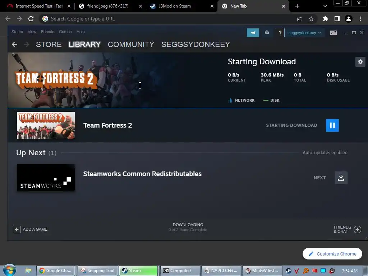
Task: Click the taskbar clock 3:54 AM
Action: (x=349, y=271)
